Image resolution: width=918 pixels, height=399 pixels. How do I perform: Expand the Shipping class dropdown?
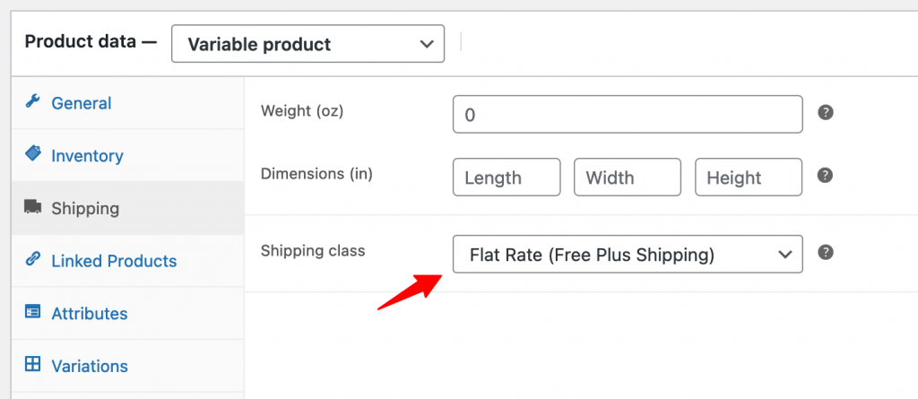(628, 255)
